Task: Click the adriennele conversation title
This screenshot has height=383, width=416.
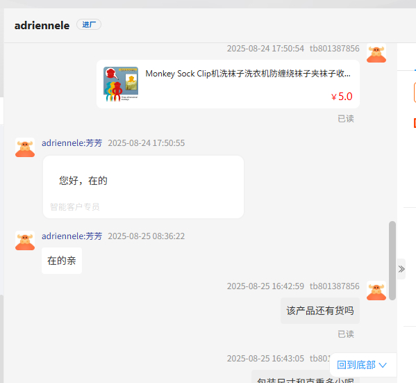Action: click(42, 26)
